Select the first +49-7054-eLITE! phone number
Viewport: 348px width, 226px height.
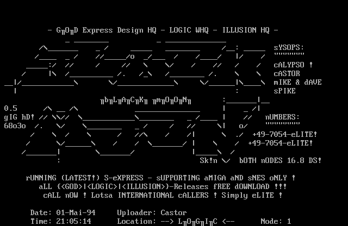click(x=284, y=134)
